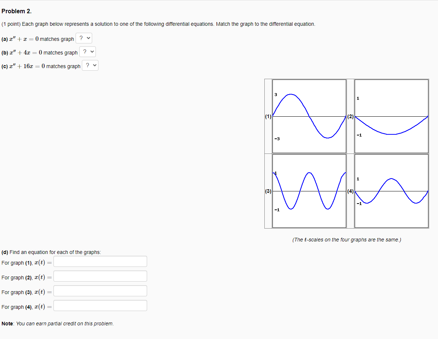Screen dimensions: 438x339
Task: Open the answer dropdown for equation (a)
Action: 84,38
